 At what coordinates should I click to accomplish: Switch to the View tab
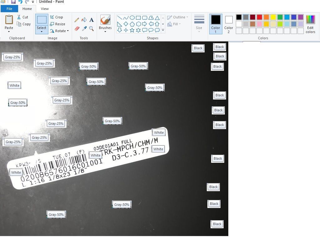point(45,9)
